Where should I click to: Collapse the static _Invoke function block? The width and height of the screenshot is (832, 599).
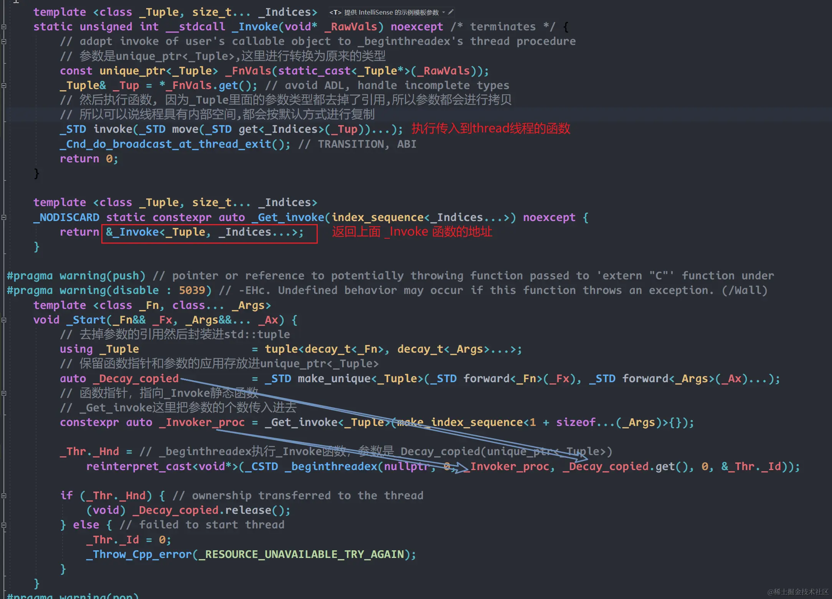[x=4, y=27]
